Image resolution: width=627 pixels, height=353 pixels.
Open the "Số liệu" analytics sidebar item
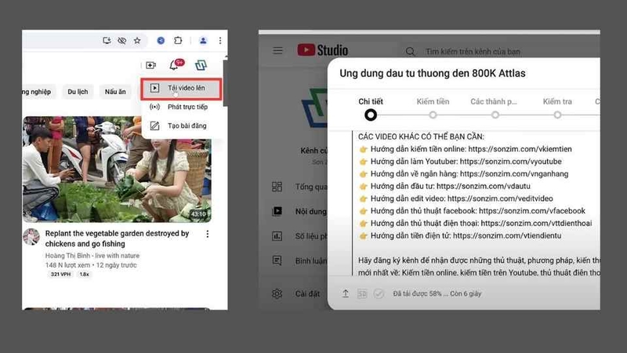[x=299, y=236]
